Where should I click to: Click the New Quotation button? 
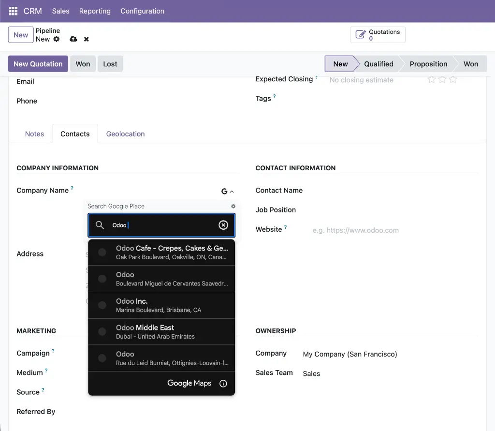[38, 64]
